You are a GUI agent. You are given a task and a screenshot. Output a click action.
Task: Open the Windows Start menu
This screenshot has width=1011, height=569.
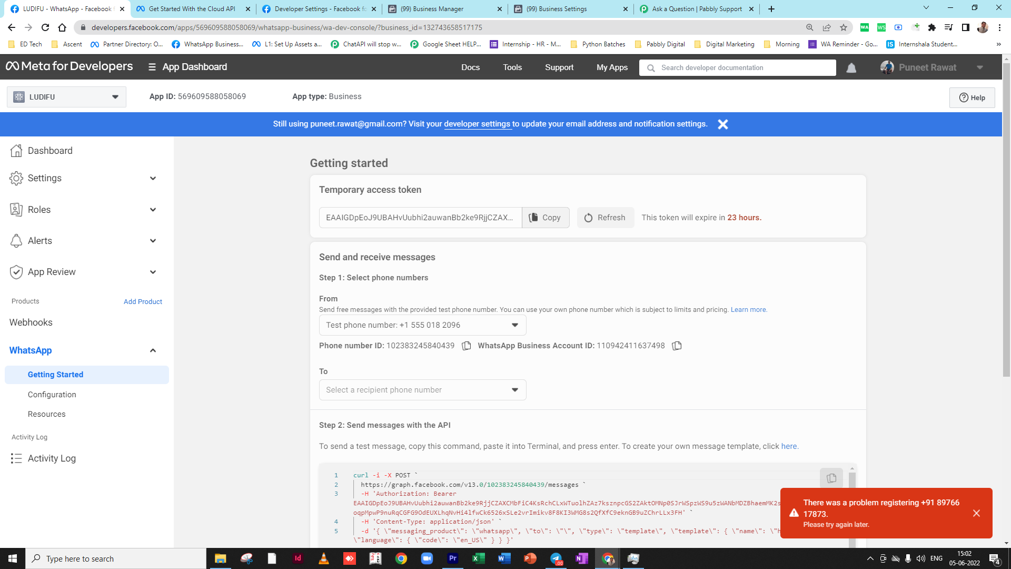(13, 558)
